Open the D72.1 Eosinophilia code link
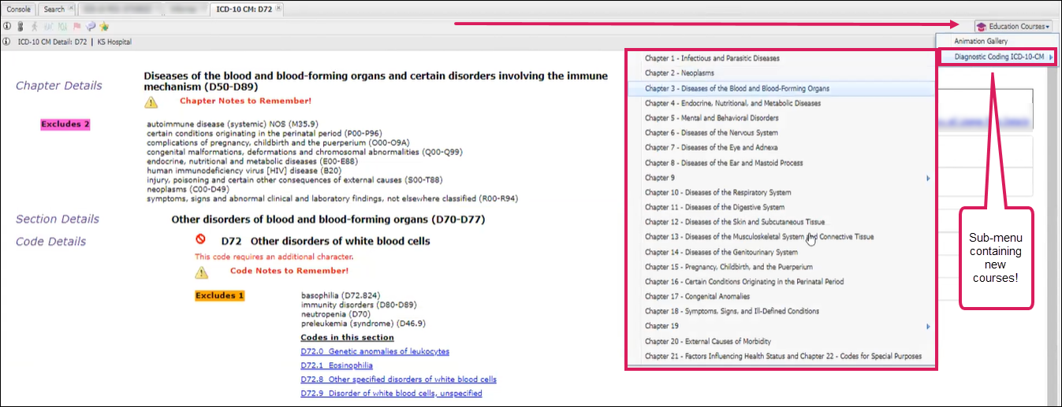 337,365
